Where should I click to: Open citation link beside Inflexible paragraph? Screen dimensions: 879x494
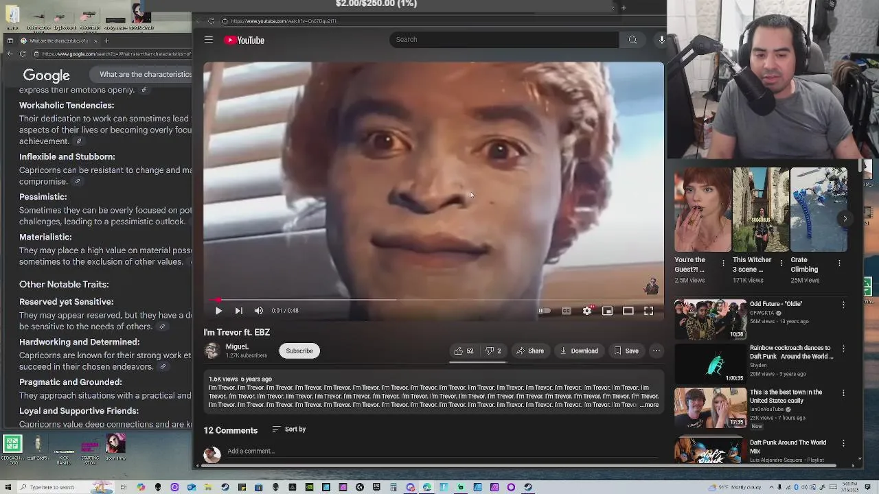click(77, 182)
